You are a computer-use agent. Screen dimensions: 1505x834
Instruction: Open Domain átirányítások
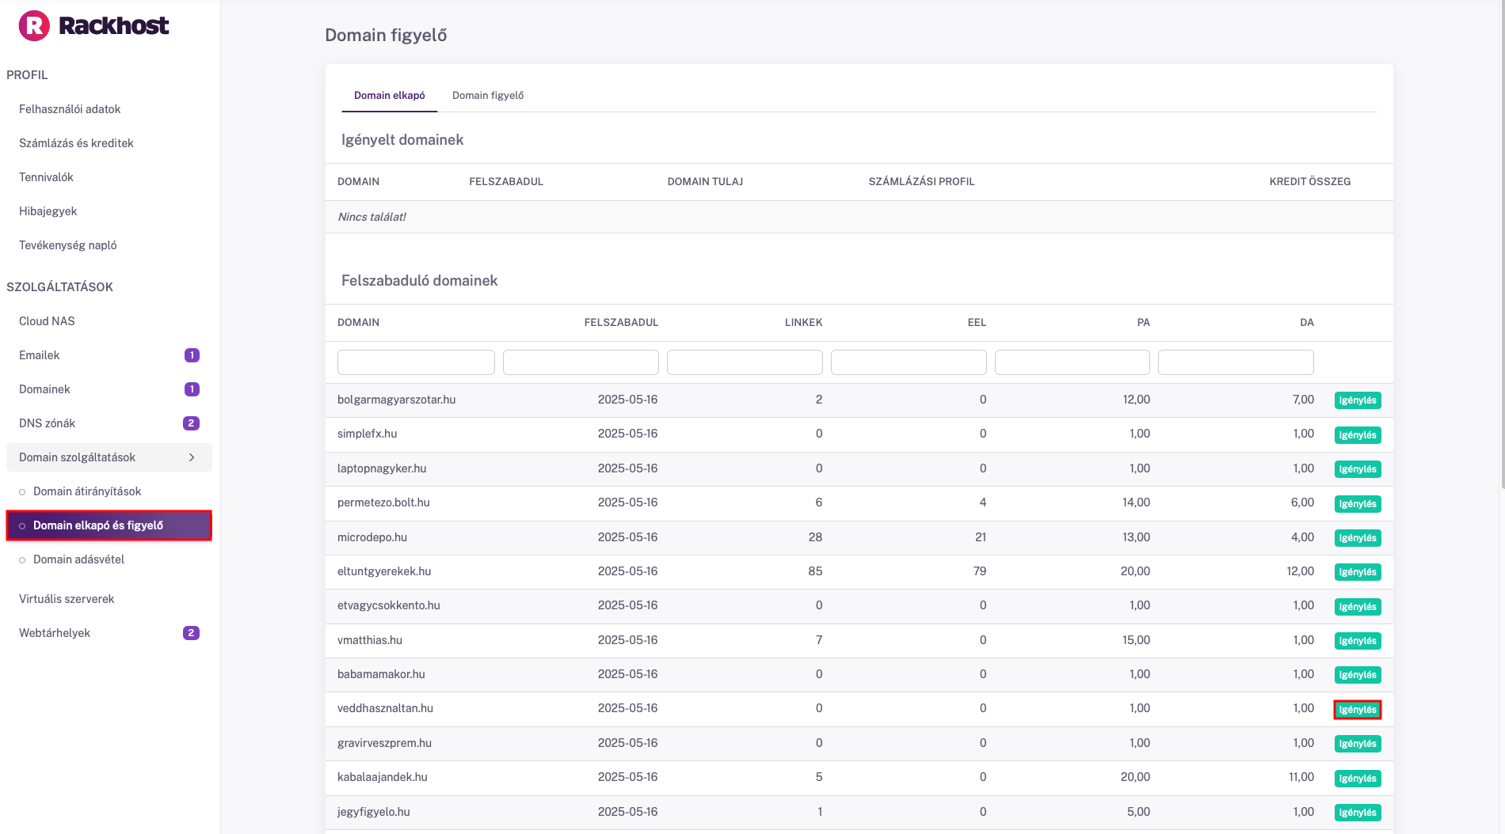pos(87,491)
